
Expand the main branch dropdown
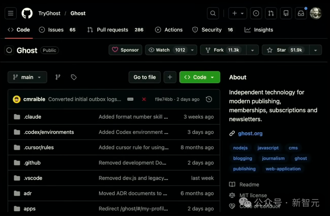(x=27, y=77)
